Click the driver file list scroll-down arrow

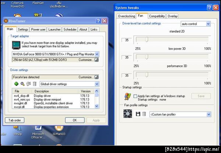(97, 106)
